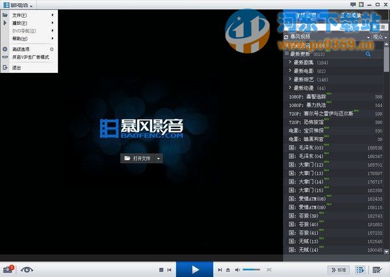This screenshot has width=390, height=277.
Task: Toggle the playlist panel icon
Action: [x=359, y=270]
